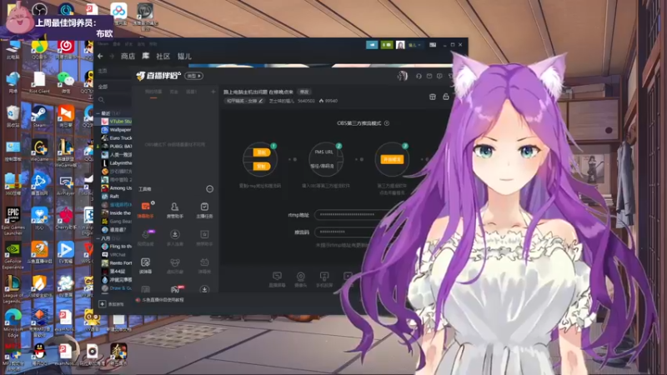Select VTube Studio in Steam library list

116,122
